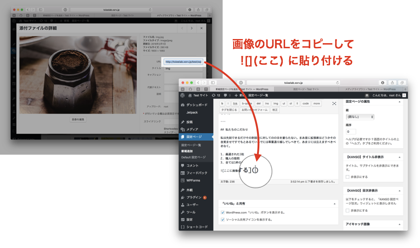
Task: Click the b bold quicktag button
Action: (x=222, y=103)
